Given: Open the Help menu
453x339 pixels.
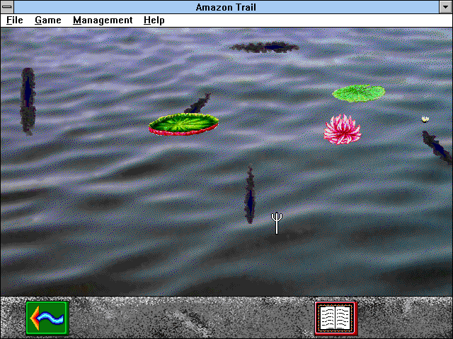Looking at the screenshot, I should coord(154,20).
